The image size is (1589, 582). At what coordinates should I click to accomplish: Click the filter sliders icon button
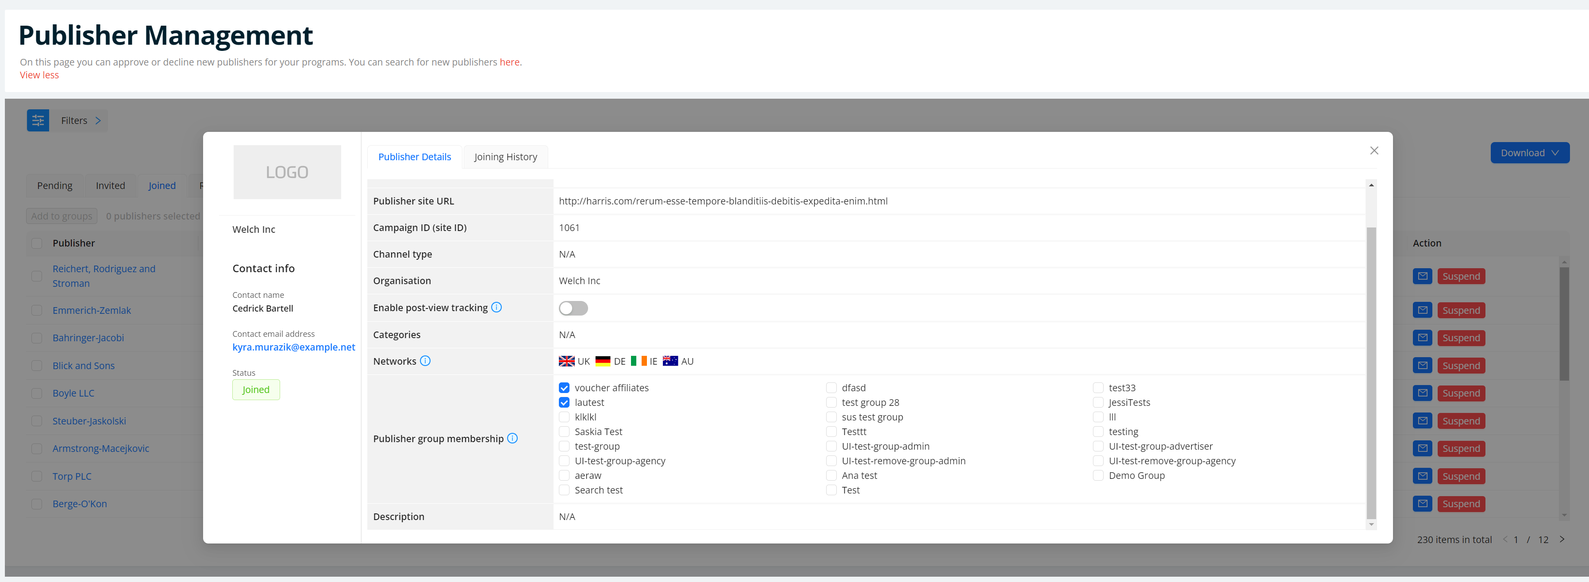point(38,120)
